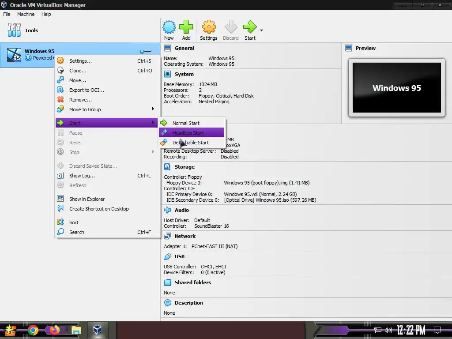The height and width of the screenshot is (339, 452).
Task: Select Sort in context menu
Action: pos(108,222)
